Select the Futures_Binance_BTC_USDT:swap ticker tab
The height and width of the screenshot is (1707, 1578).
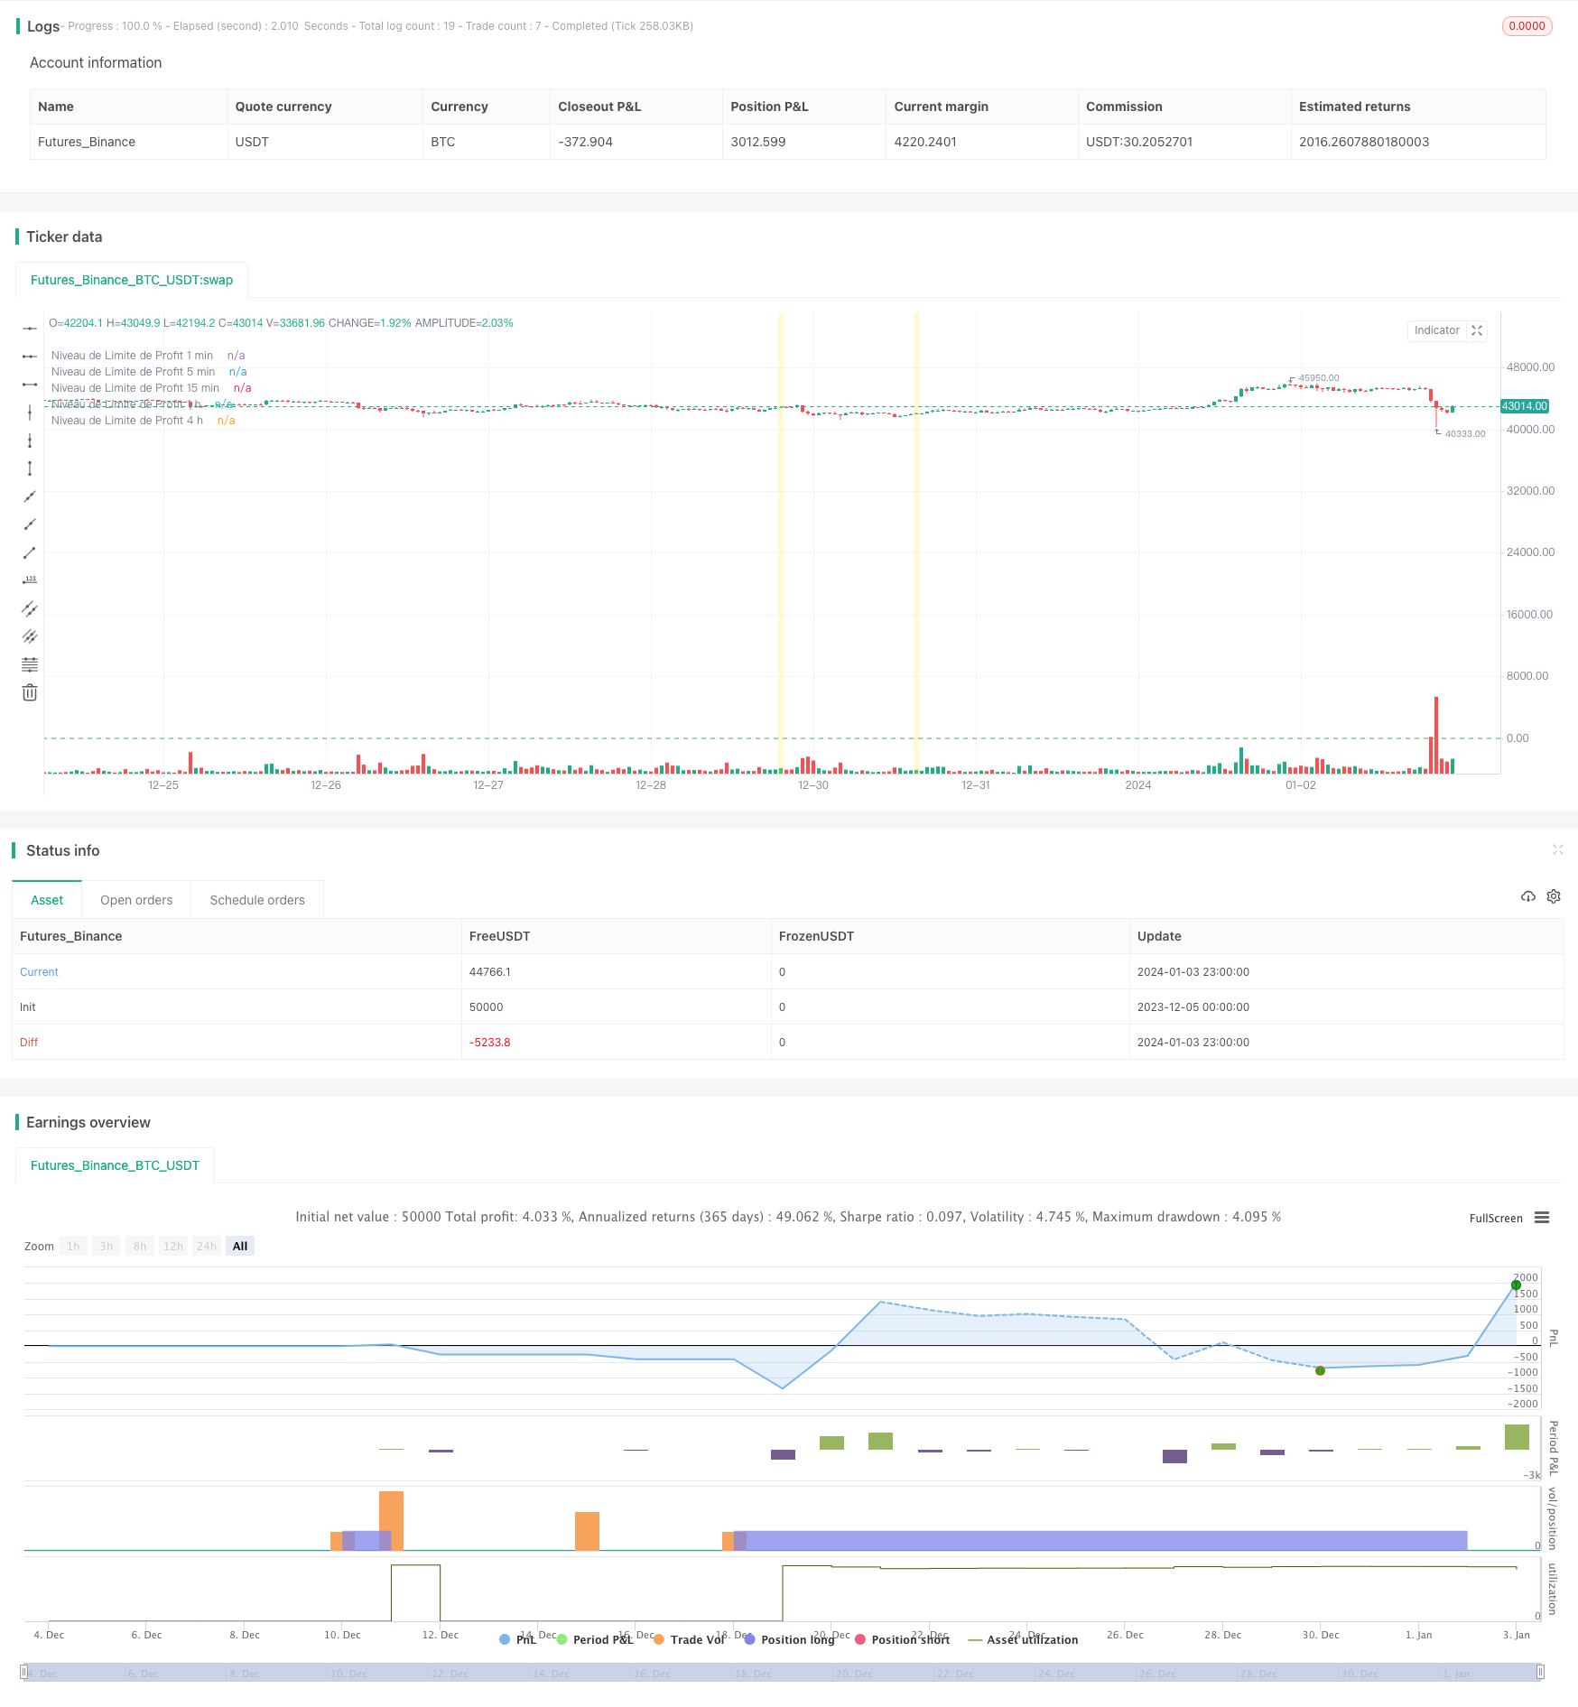point(132,280)
